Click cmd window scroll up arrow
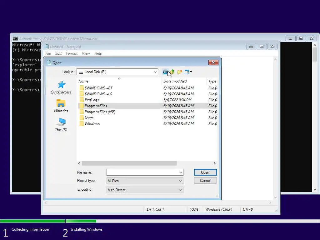This screenshot has width=320, height=240. coord(315,45)
